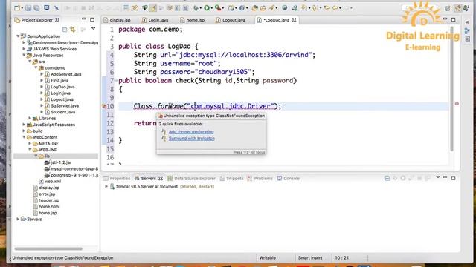Click the Debug bug icon
Screen dimensions: 476x267
click(196, 8)
